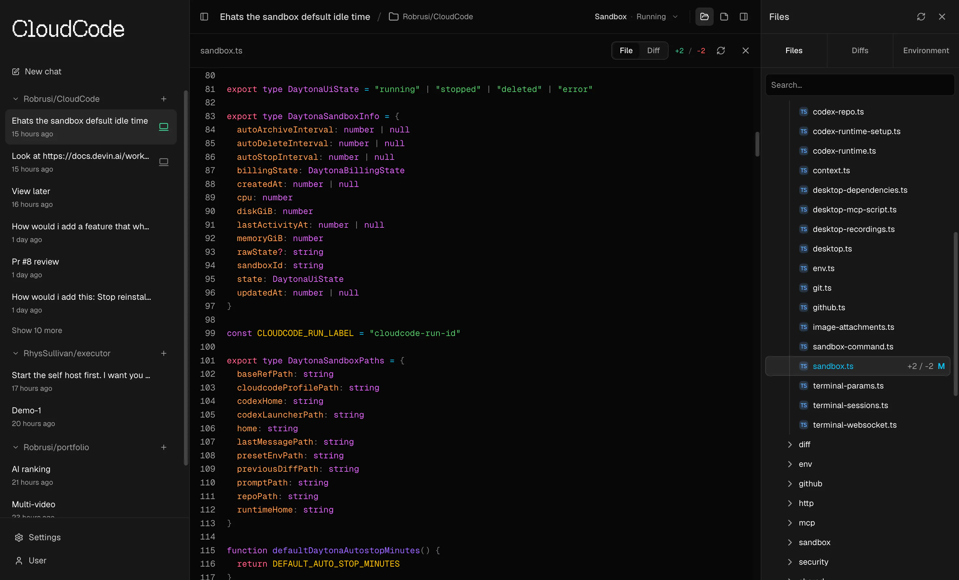
Task: Open sandbox-command.ts in the file tree
Action: pos(858,346)
